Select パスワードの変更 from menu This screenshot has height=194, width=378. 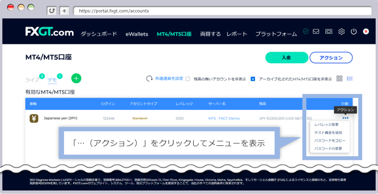click(x=328, y=149)
